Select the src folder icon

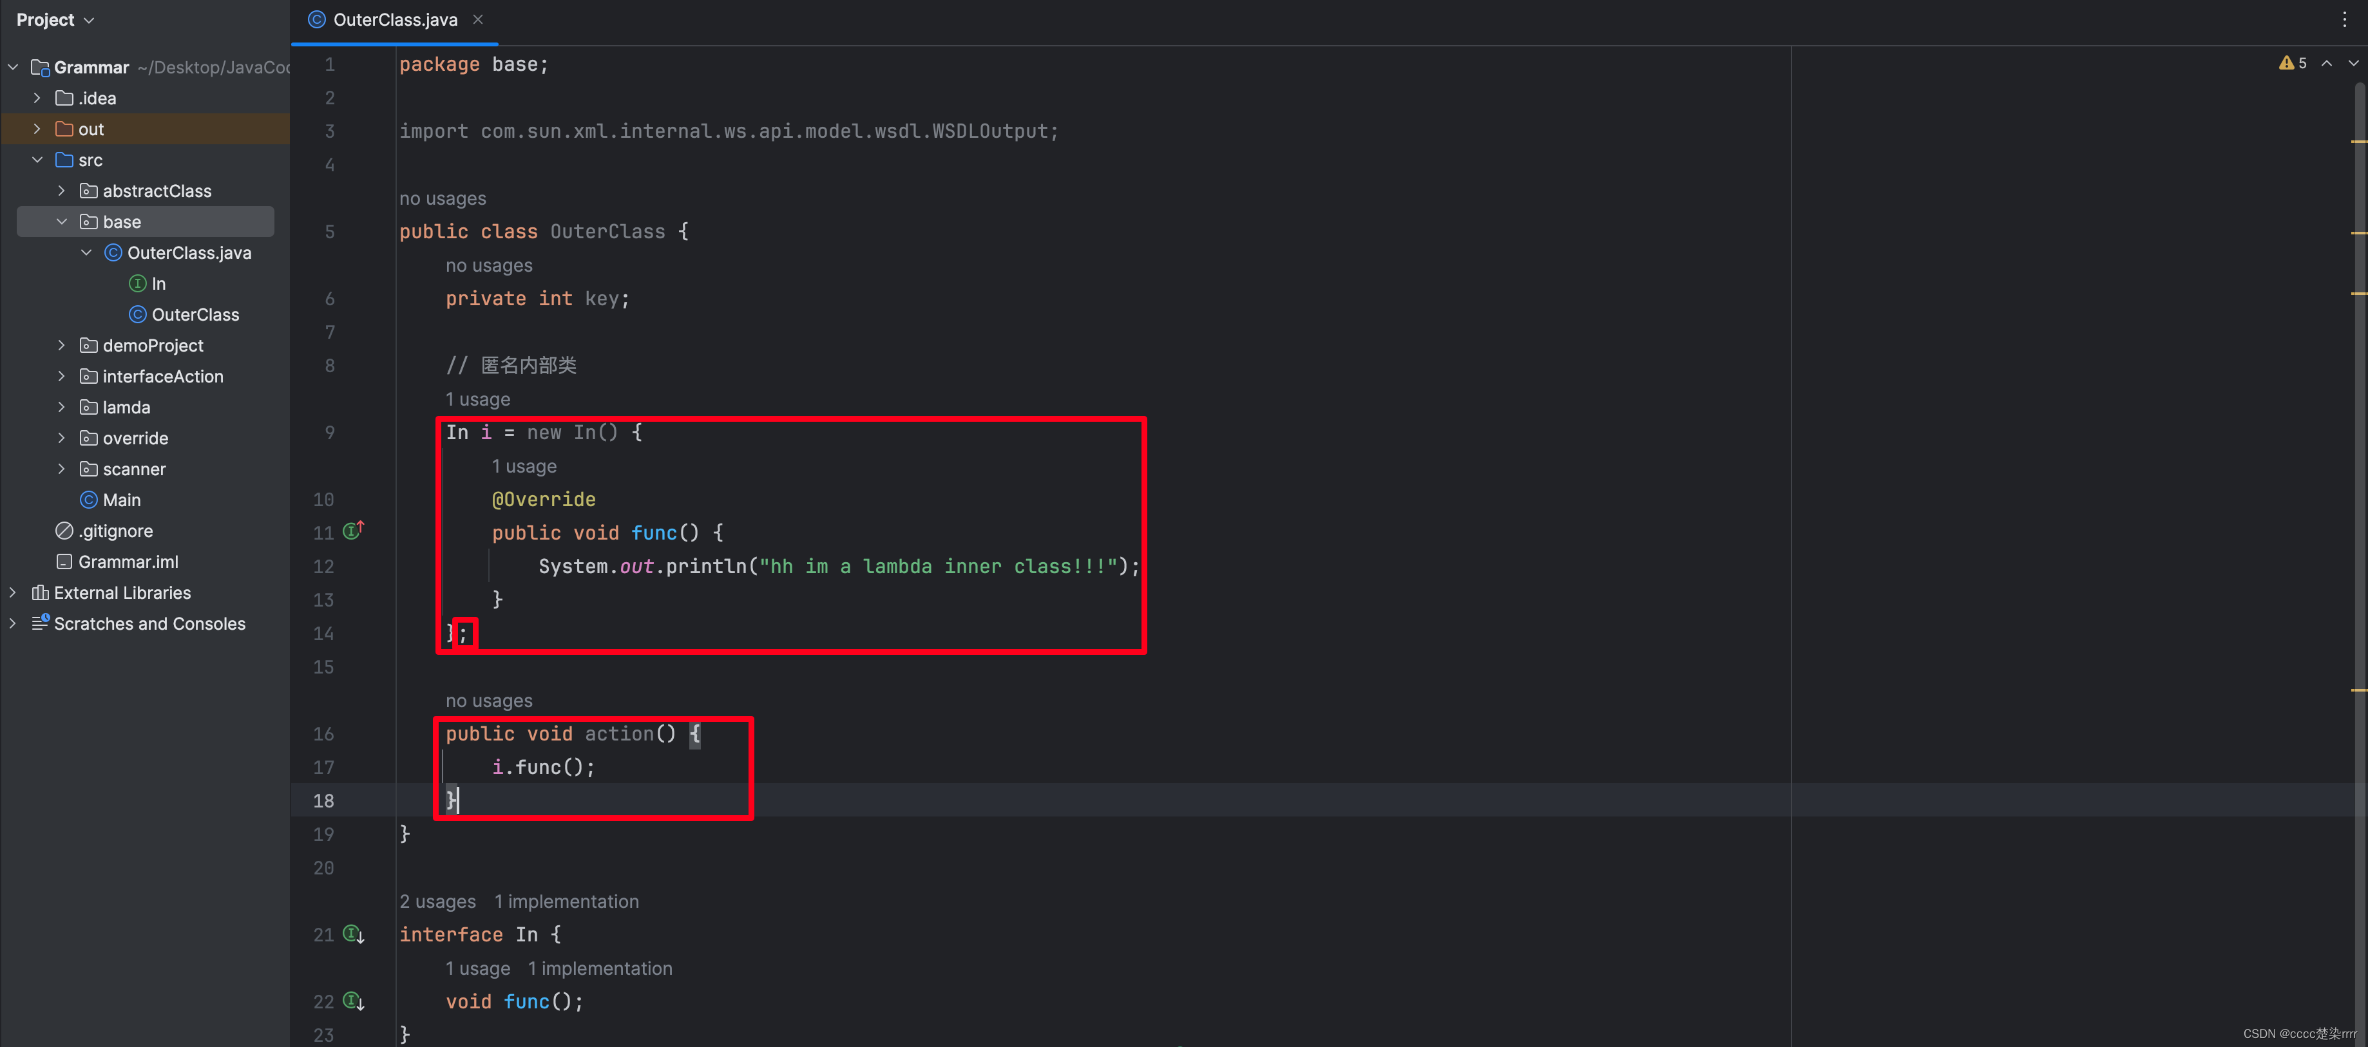(x=64, y=160)
